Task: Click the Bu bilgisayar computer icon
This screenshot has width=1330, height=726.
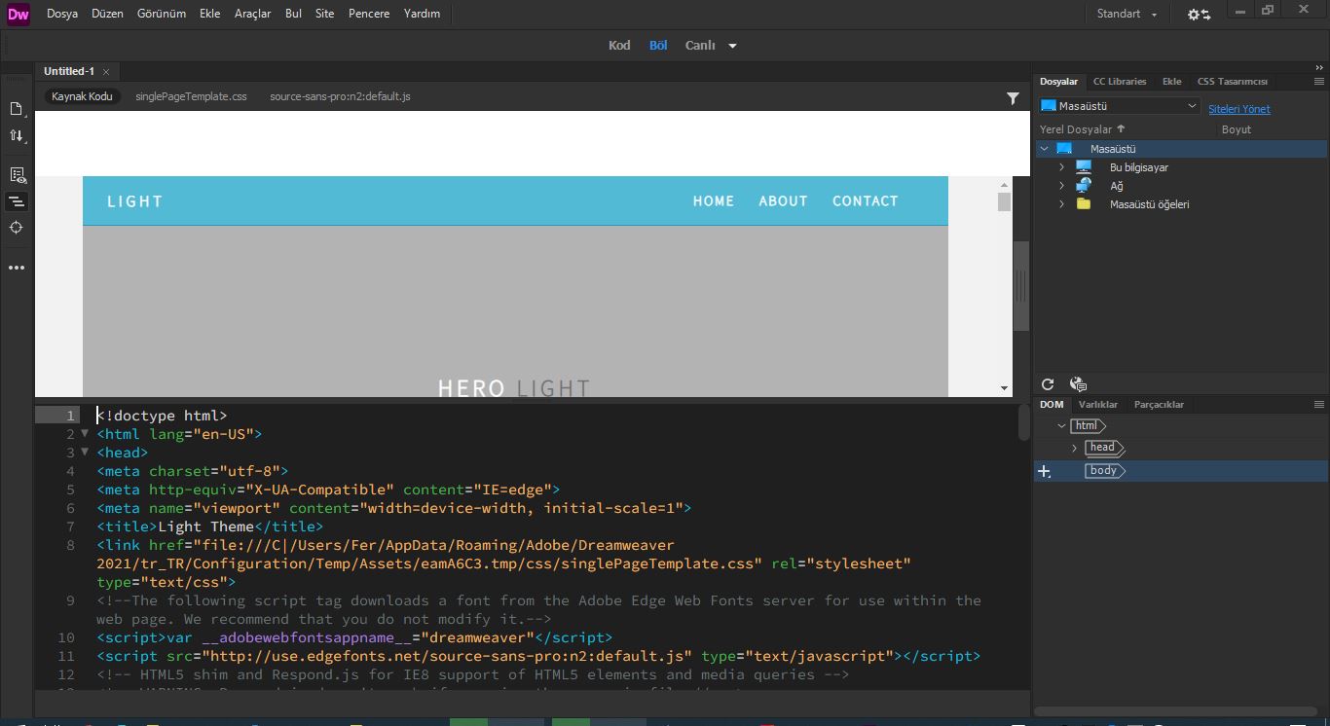Action: click(1084, 167)
